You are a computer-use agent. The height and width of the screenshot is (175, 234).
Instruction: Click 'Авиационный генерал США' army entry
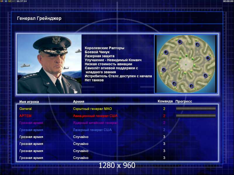(95, 116)
